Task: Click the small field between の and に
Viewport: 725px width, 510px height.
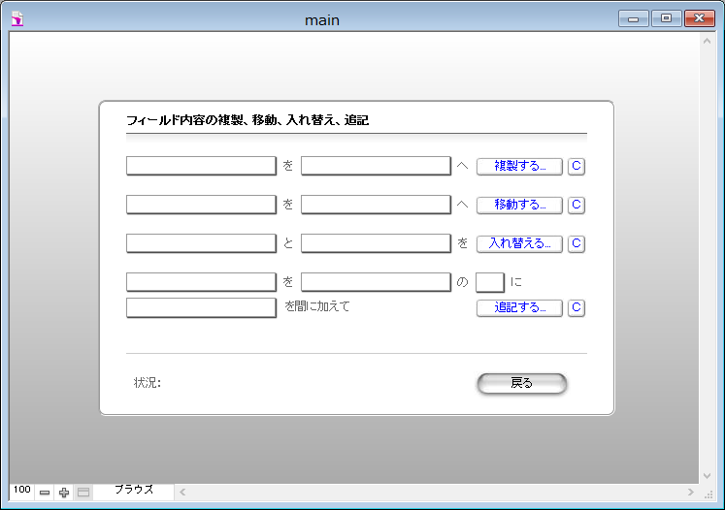Action: point(489,282)
